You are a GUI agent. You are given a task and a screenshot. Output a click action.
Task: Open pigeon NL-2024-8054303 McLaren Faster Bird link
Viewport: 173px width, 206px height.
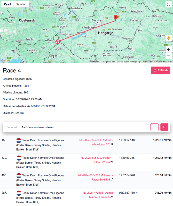(x=96, y=177)
